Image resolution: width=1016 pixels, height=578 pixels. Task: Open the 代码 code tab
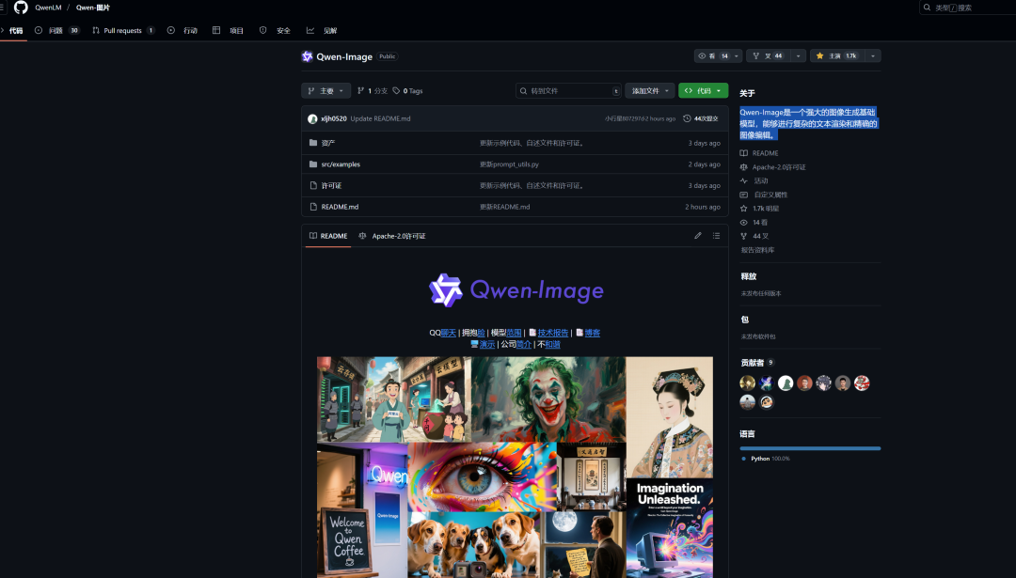[14, 30]
